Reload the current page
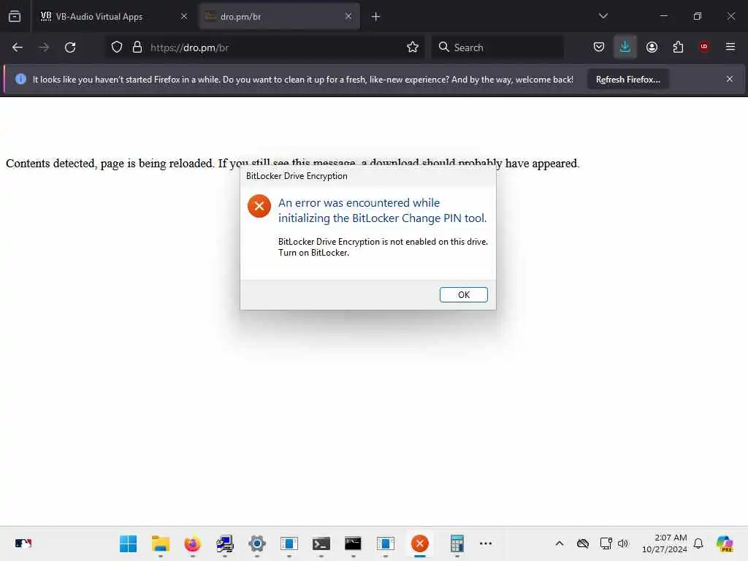 point(70,47)
